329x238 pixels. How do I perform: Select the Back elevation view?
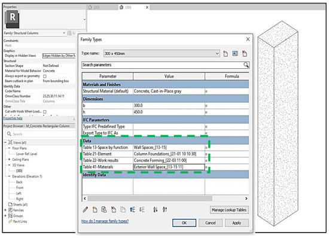(19, 182)
